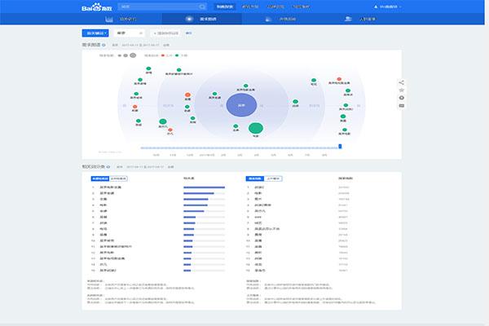Select the highlighted blue toggle above the left list

point(99,178)
